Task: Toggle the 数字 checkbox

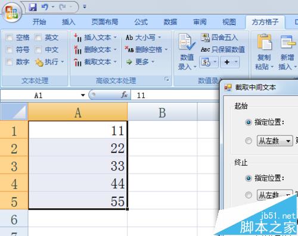Action: pos(9,62)
